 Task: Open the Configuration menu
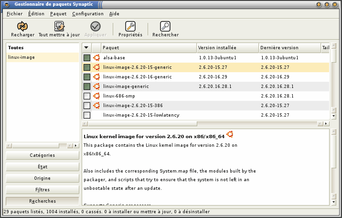pos(88,14)
